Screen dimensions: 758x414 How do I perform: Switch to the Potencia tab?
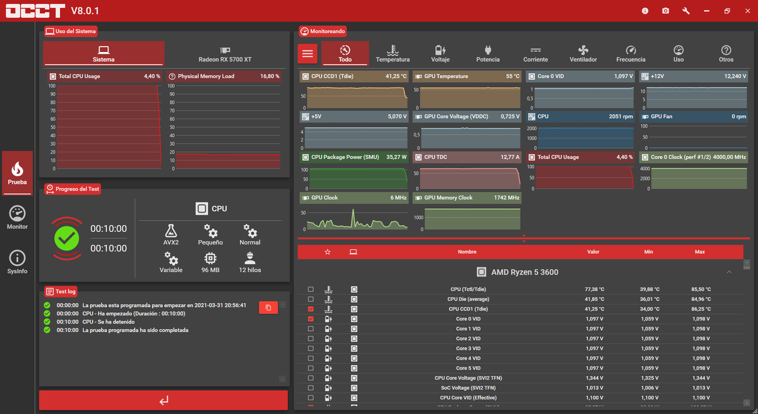[x=488, y=53]
